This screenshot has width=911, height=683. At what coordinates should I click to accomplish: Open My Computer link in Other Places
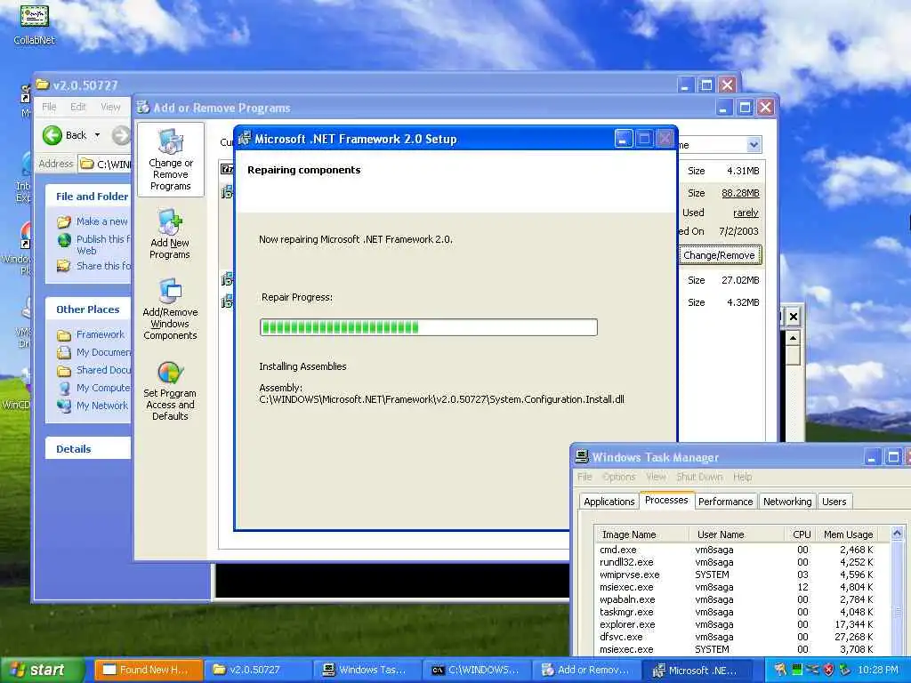103,388
